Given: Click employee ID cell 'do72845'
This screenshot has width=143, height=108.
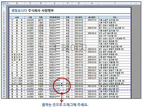Looking at the screenshot, I should (x=30, y=57).
